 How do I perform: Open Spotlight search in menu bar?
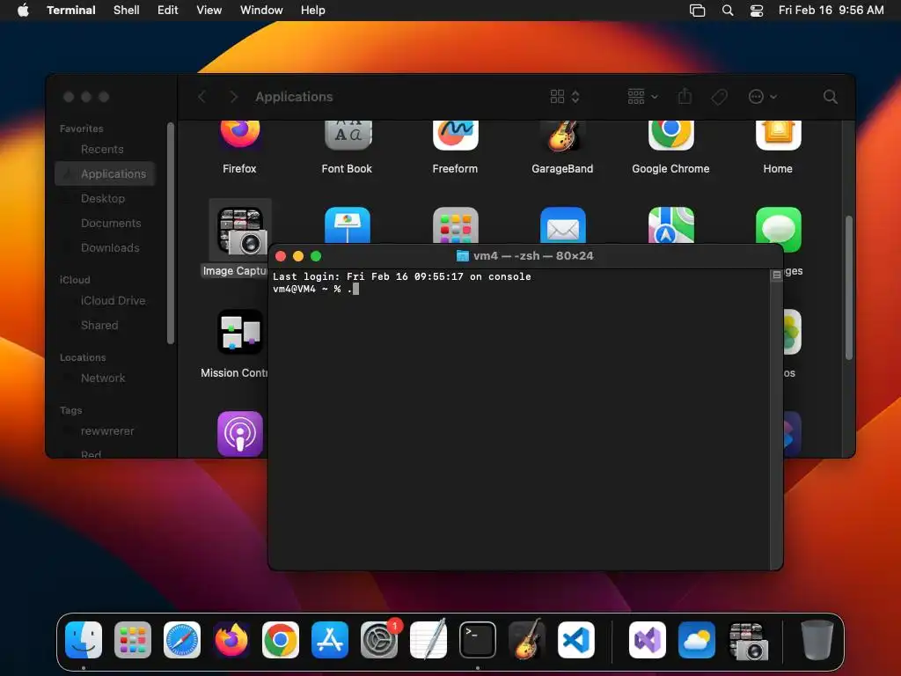(x=728, y=11)
